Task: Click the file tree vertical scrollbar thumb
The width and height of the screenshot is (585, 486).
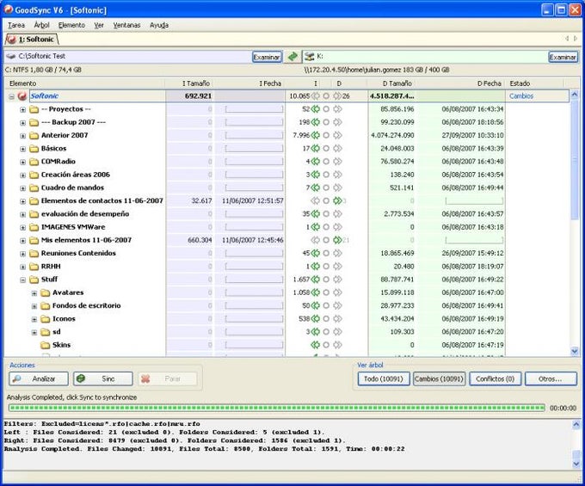Action: coord(575,160)
